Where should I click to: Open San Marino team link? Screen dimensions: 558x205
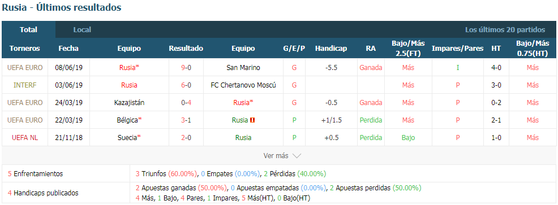pos(243,68)
